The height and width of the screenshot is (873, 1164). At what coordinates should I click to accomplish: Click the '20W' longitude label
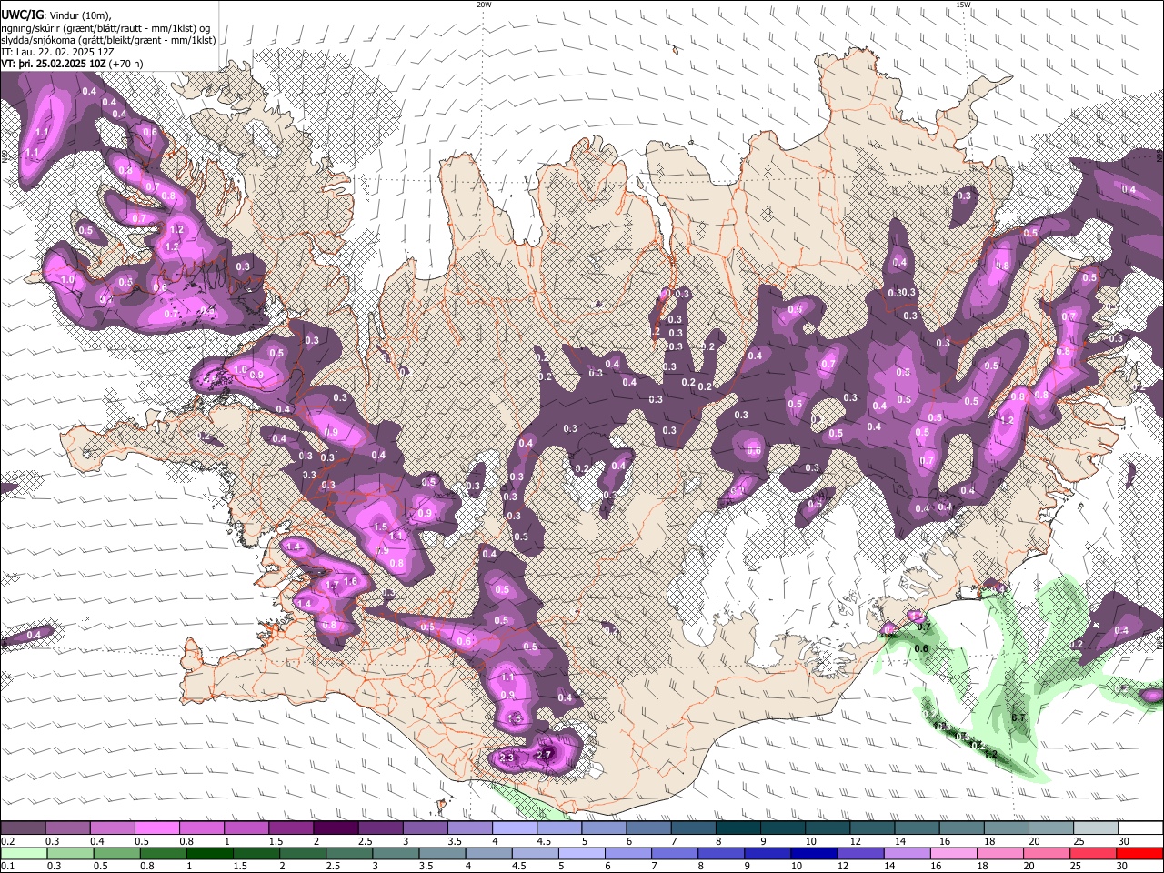[484, 5]
